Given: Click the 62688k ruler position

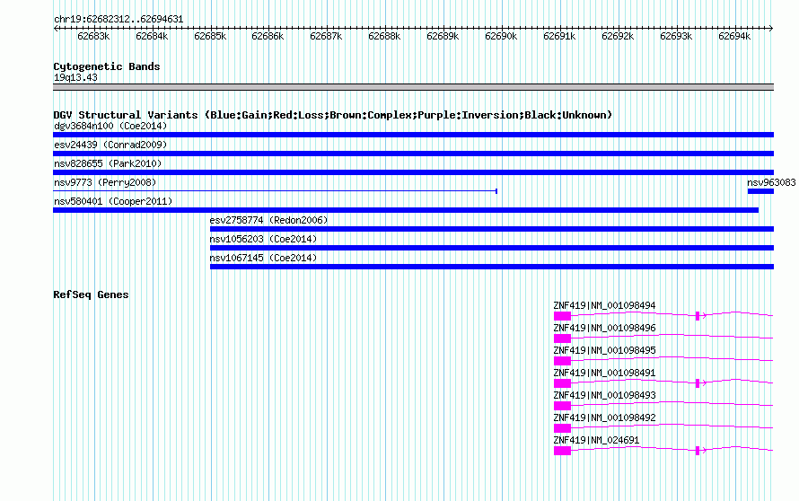Looking at the screenshot, I should 384,36.
